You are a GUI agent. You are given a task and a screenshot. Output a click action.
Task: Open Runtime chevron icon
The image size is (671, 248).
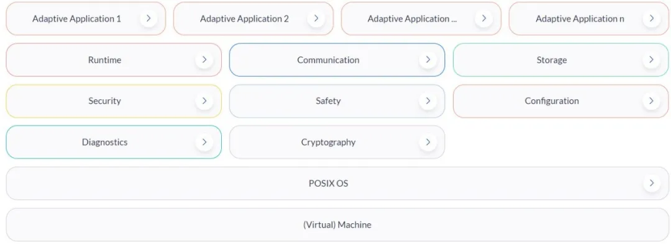click(204, 60)
